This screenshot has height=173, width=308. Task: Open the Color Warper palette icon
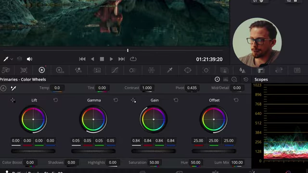[152, 70]
